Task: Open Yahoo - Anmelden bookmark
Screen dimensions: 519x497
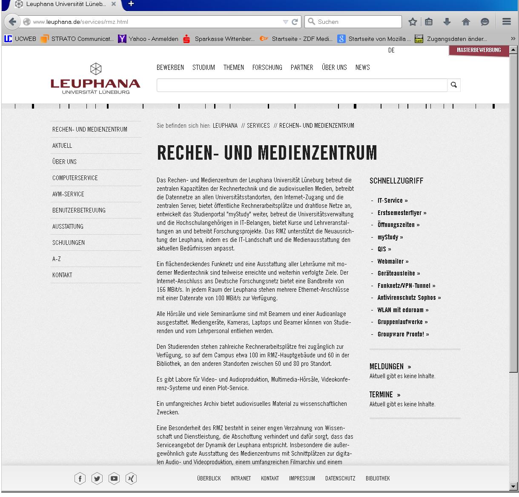Action: coord(148,39)
